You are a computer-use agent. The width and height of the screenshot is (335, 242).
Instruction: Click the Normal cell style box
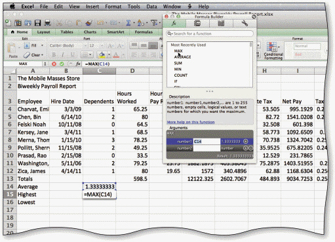tap(307, 46)
